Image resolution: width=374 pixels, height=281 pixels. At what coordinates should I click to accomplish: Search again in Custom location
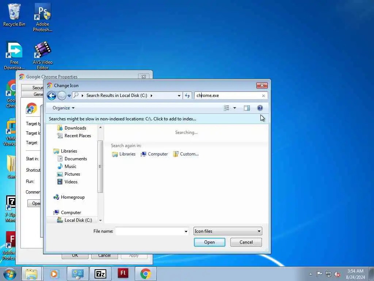(x=186, y=154)
